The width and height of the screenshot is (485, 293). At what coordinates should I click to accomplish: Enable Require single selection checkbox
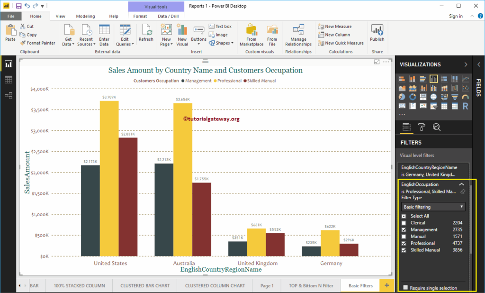tap(405, 287)
